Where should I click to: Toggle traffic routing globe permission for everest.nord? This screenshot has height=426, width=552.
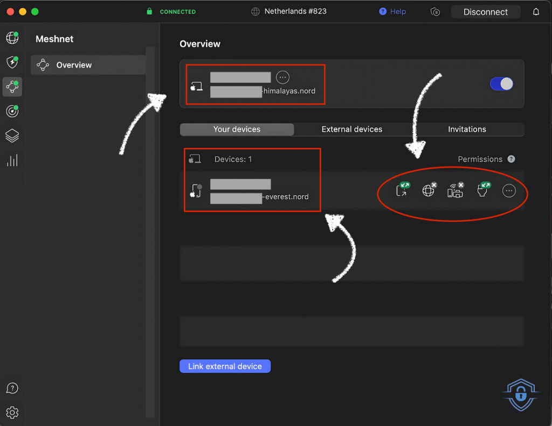coord(429,190)
